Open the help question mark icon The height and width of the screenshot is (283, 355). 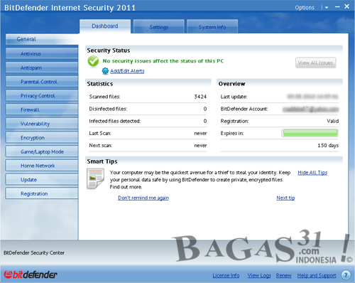coord(346,274)
